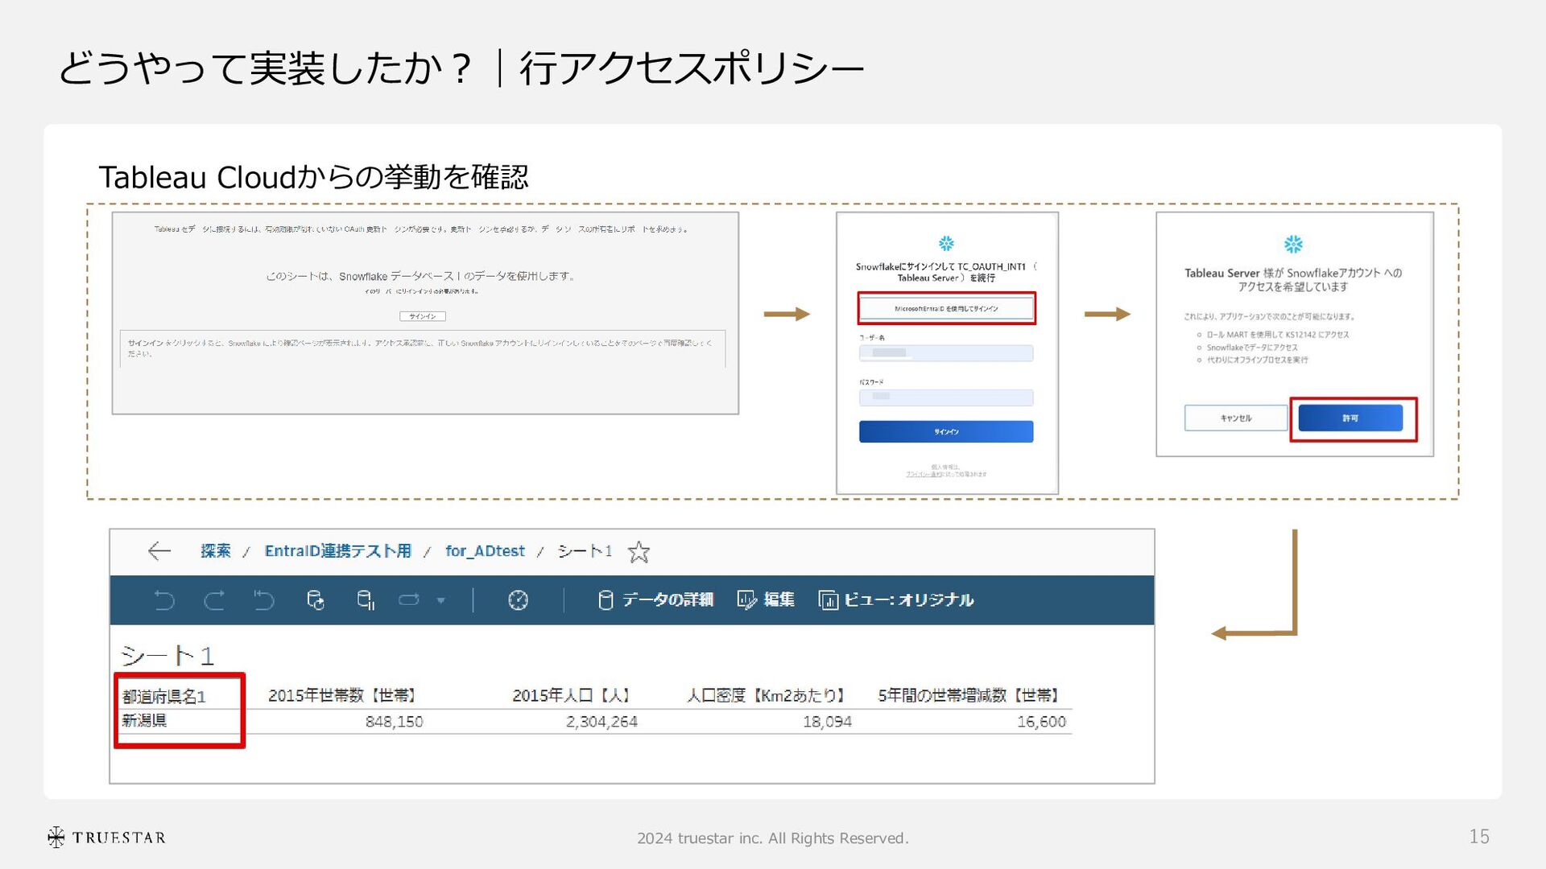Click the ユーザー名 input field

[946, 352]
